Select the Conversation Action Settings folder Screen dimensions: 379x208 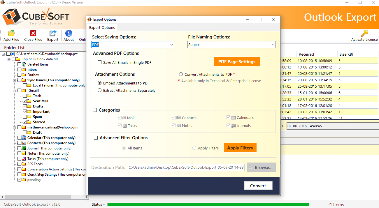click(x=57, y=169)
